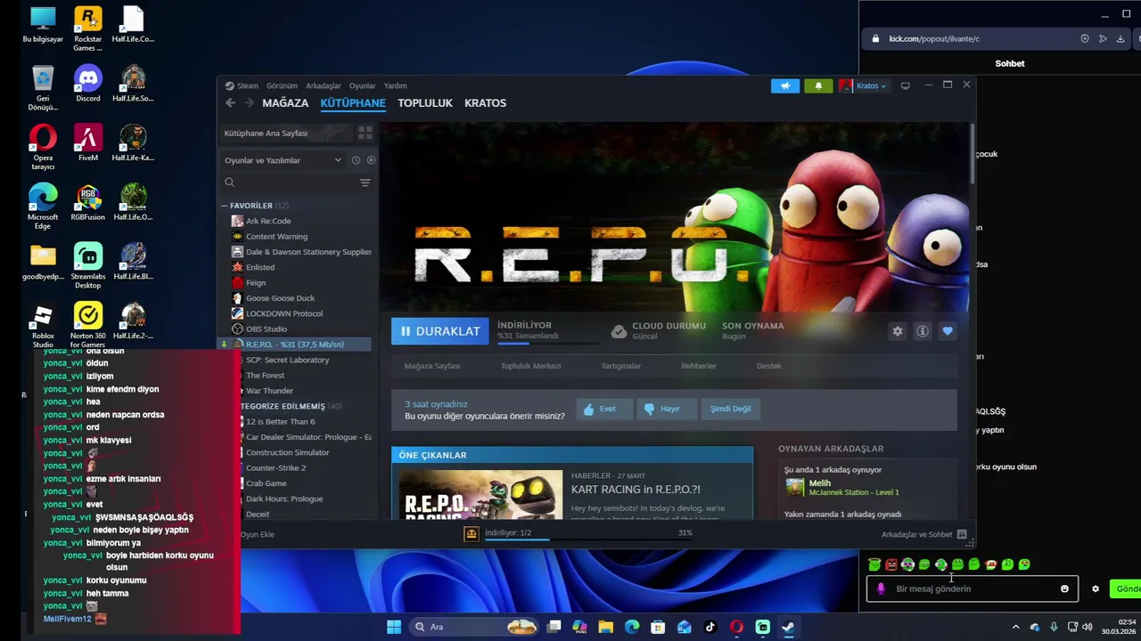This screenshot has height=641, width=1141.
Task: Open Topluluk Merkezi link
Action: coord(530,366)
